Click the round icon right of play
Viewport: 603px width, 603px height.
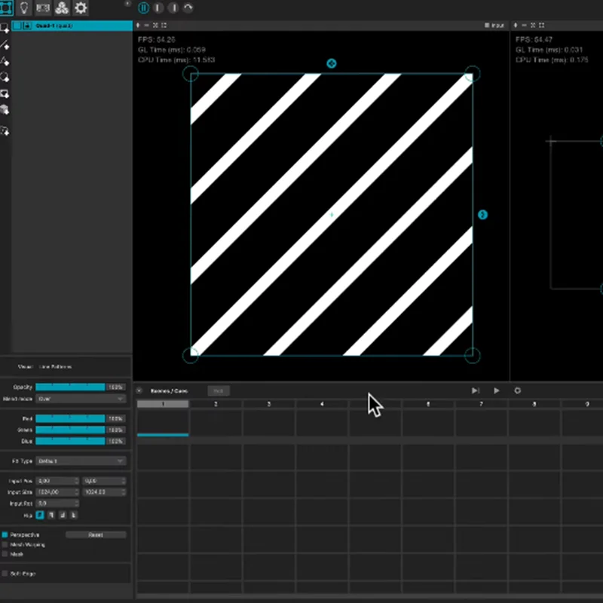pyautogui.click(x=518, y=390)
